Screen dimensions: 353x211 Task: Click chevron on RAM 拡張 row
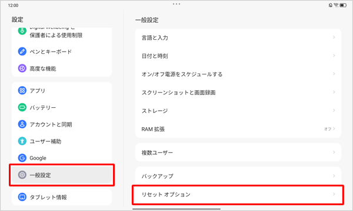[334, 129]
